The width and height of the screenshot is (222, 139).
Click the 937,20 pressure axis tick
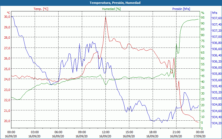[x=217, y=31]
